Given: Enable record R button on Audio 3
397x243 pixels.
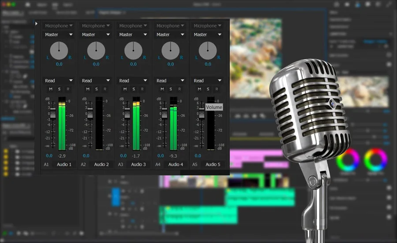Looking at the screenshot, I should [x=142, y=89].
